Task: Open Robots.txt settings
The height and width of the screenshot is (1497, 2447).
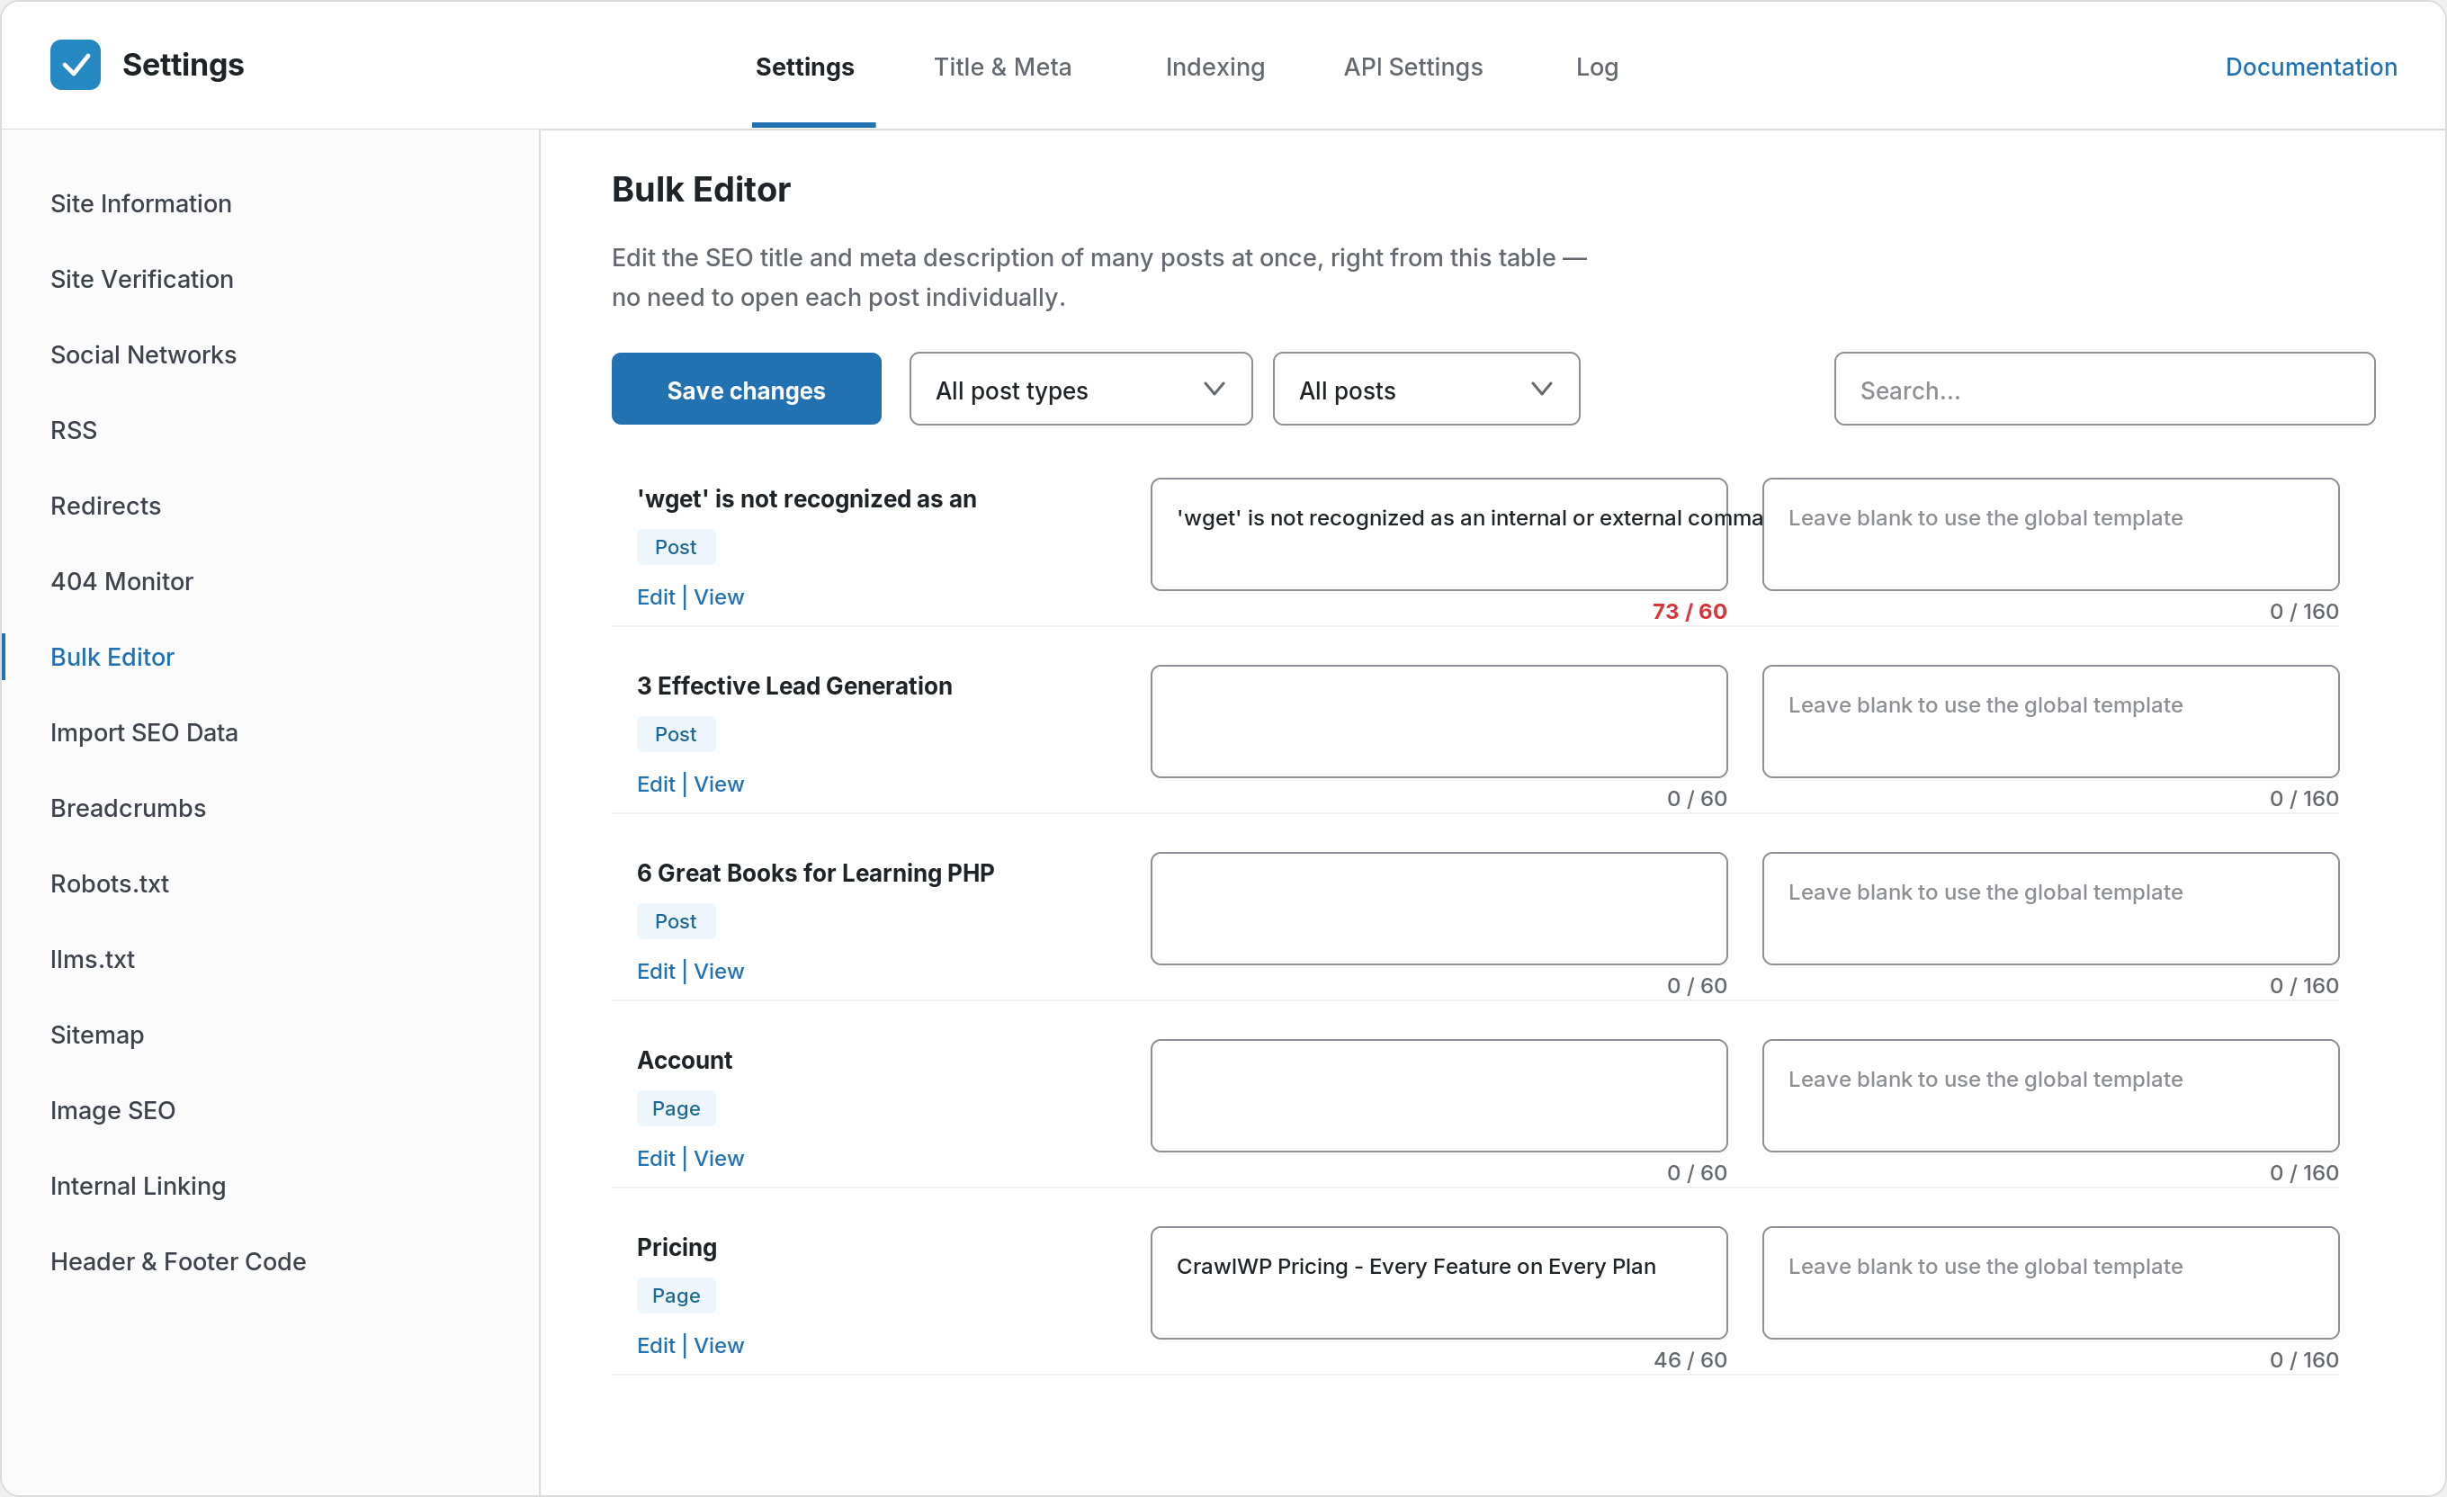Action: [x=109, y=883]
